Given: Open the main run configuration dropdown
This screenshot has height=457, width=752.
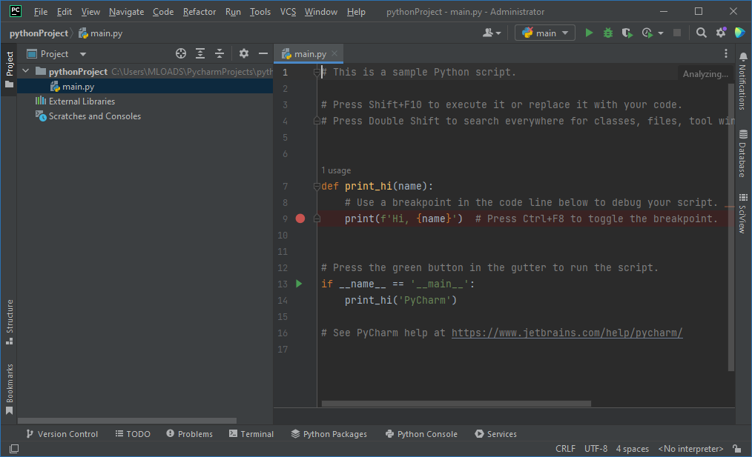Looking at the screenshot, I should coord(545,33).
